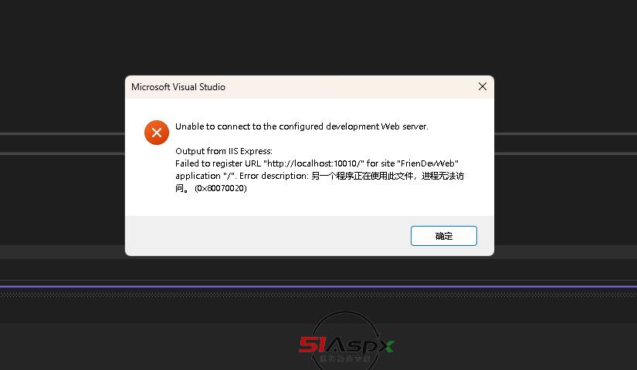Click the purple horizontal splitter line

point(318,287)
